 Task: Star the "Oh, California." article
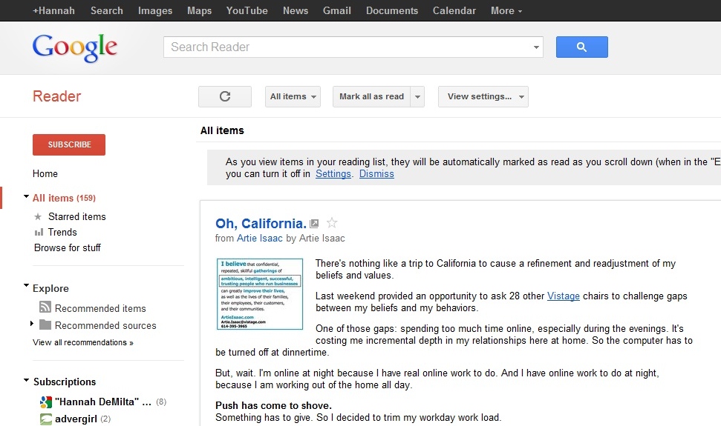coord(332,223)
